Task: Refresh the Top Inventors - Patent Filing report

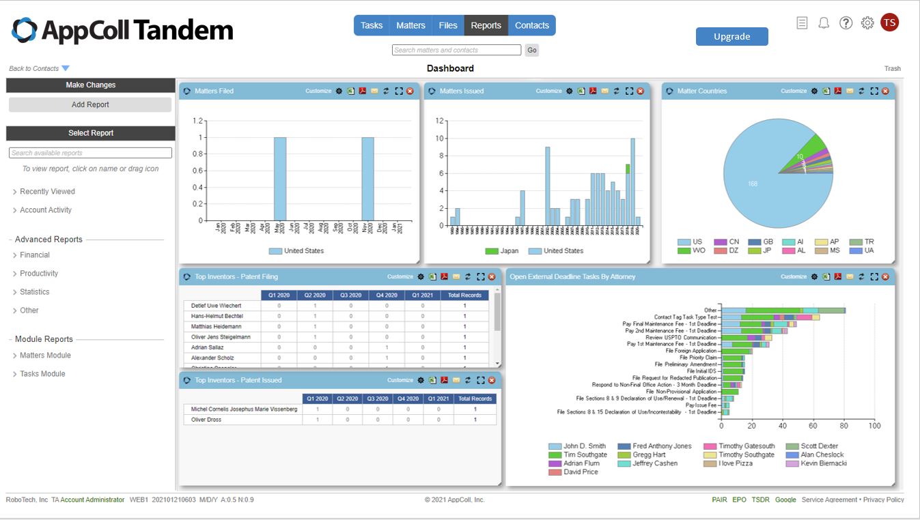Action: pos(468,276)
